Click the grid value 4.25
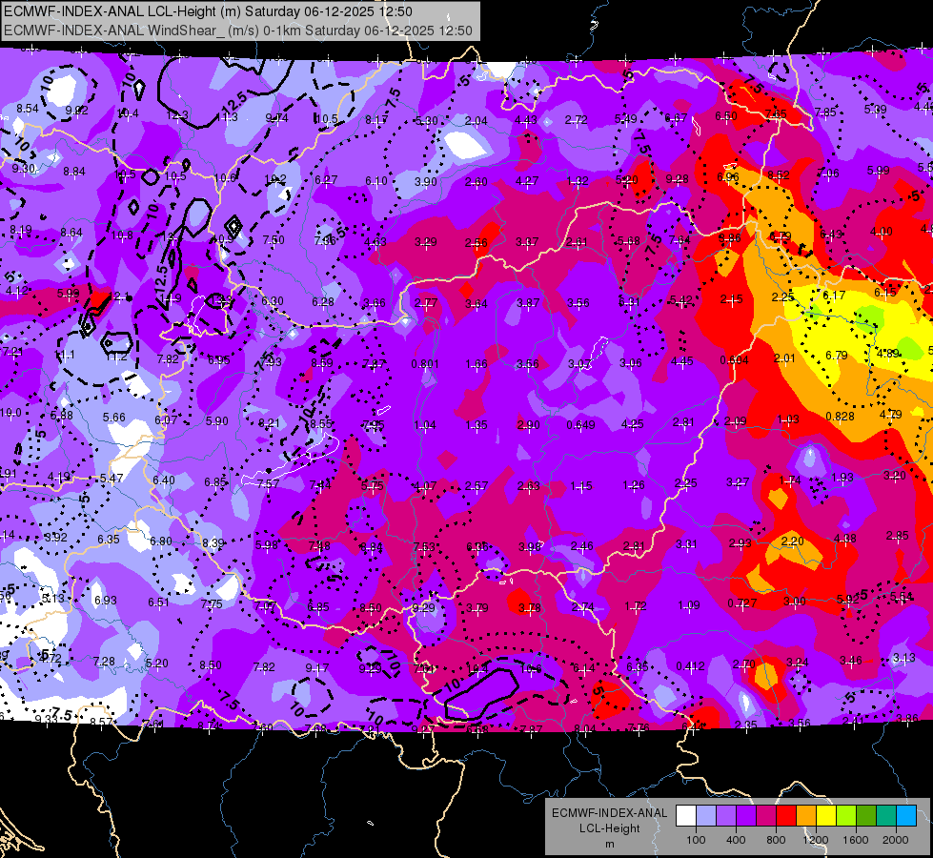The image size is (933, 858). click(632, 424)
